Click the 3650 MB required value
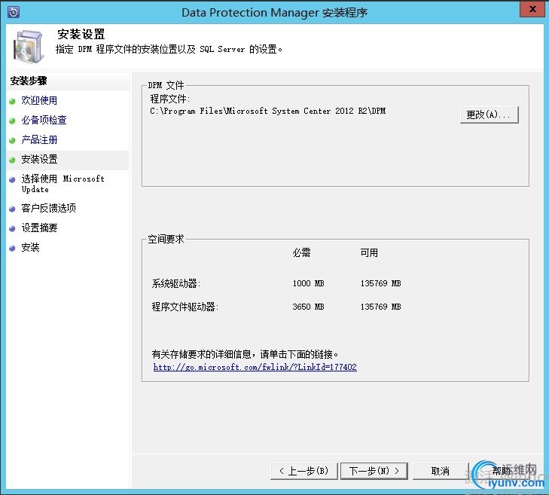Viewport: 549px width, 495px height. (x=309, y=307)
